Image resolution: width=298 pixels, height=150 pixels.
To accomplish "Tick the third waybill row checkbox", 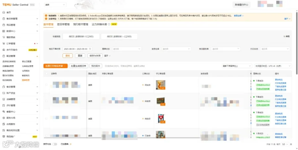I will pyautogui.click(x=47, y=119).
